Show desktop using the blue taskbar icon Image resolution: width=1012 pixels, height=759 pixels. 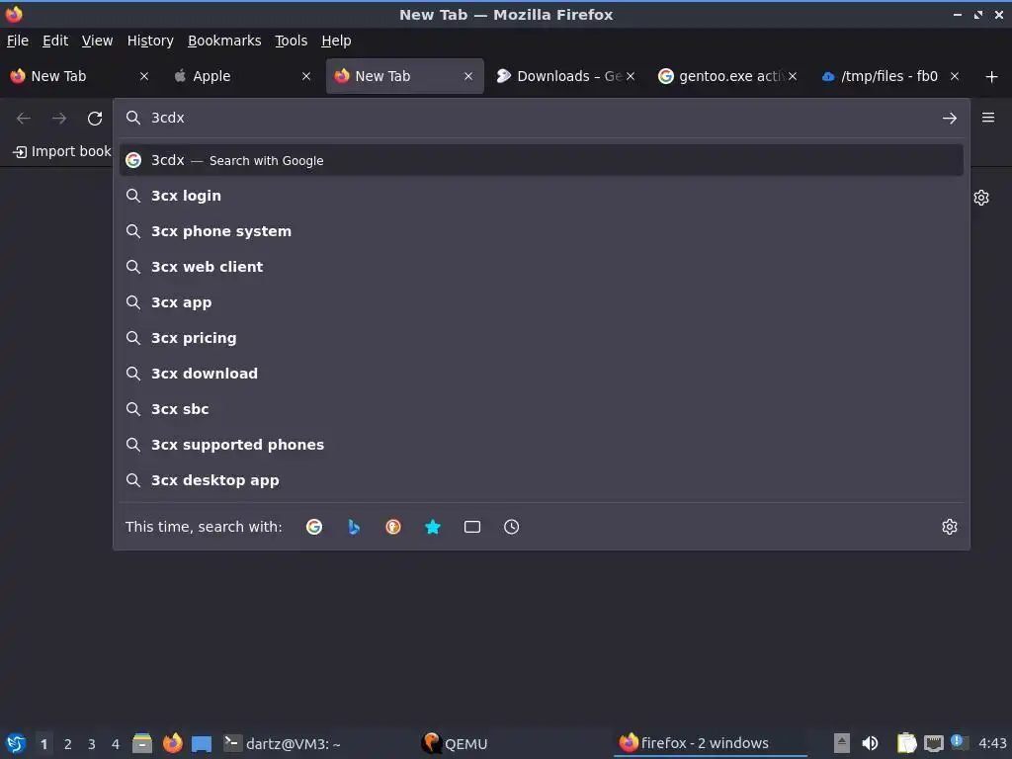(x=202, y=743)
